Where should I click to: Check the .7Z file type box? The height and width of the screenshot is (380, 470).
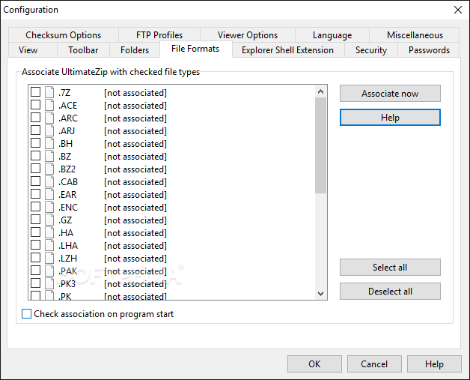[35, 92]
